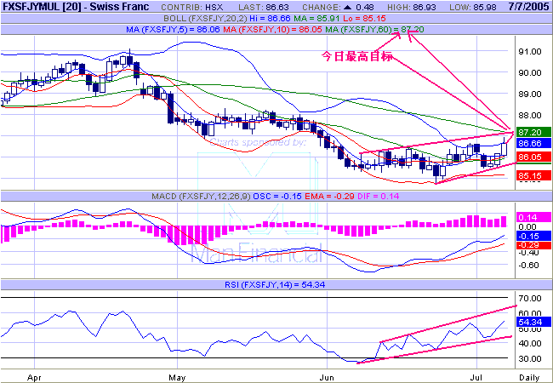Click the 70.00 label on RSI axis
The width and height of the screenshot is (553, 383).
tap(529, 299)
